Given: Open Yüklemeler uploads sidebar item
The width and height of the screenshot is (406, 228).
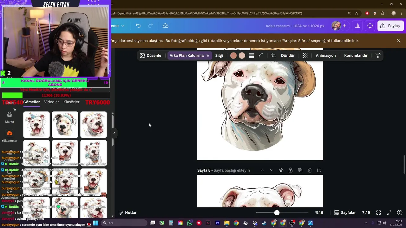Looking at the screenshot, I should pos(10,136).
